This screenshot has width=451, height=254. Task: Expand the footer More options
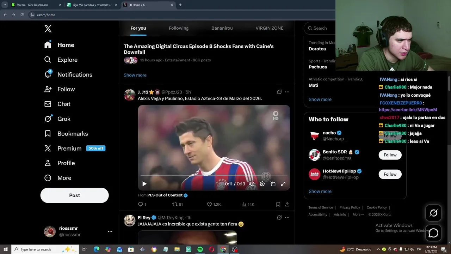[x=358, y=214]
